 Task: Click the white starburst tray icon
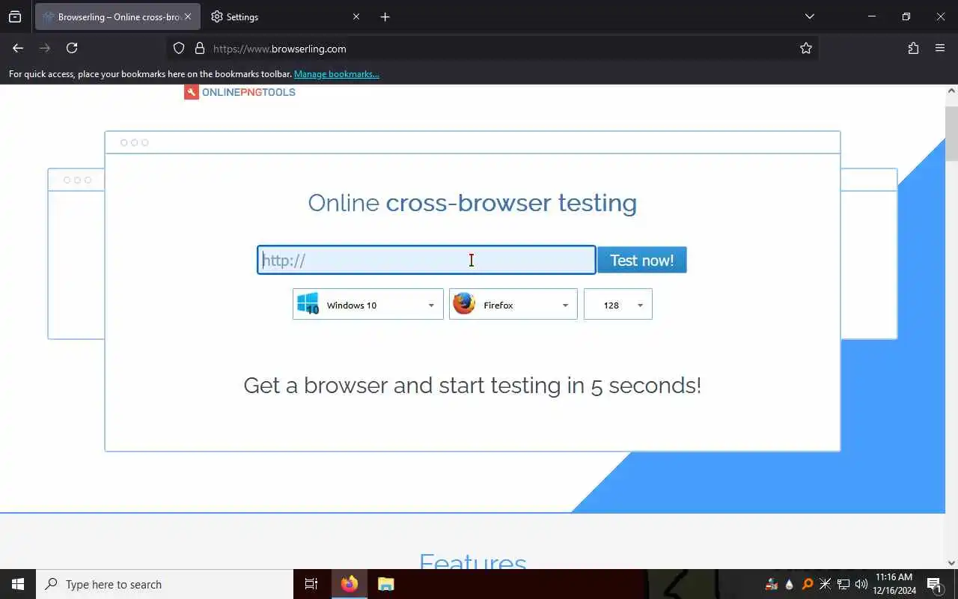[825, 584]
